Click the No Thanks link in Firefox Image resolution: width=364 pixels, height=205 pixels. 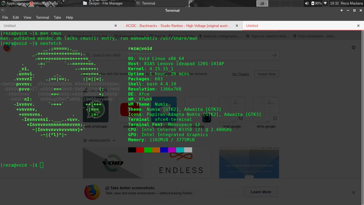pos(241,74)
